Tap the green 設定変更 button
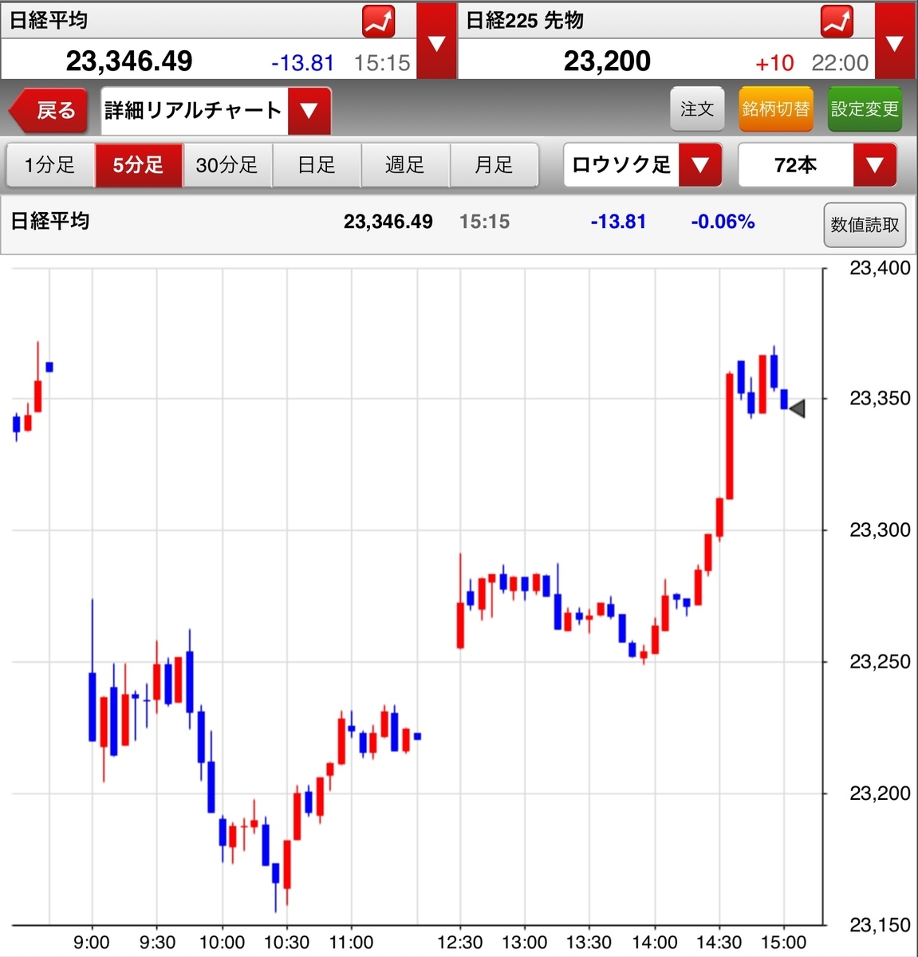 865,109
